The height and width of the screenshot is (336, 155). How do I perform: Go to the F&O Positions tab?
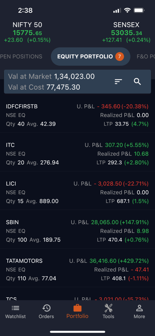[146, 57]
